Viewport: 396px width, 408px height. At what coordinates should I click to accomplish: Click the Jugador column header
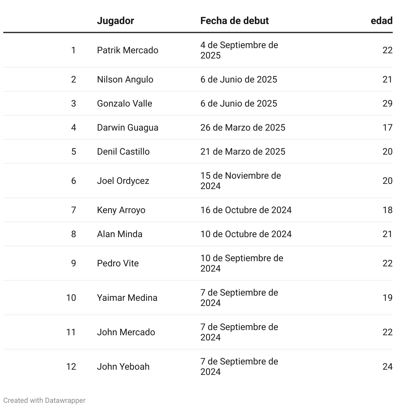(115, 21)
